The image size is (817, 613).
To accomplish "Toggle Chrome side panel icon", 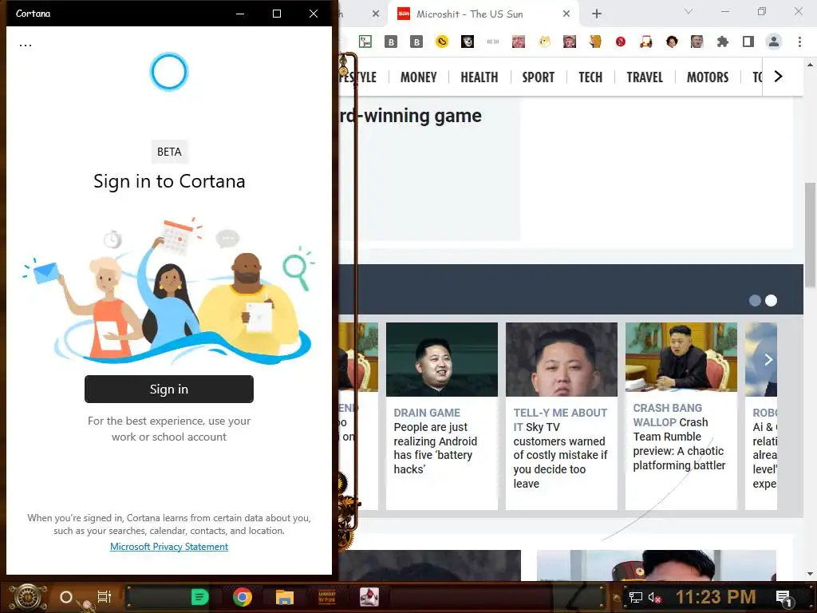I will (x=748, y=42).
